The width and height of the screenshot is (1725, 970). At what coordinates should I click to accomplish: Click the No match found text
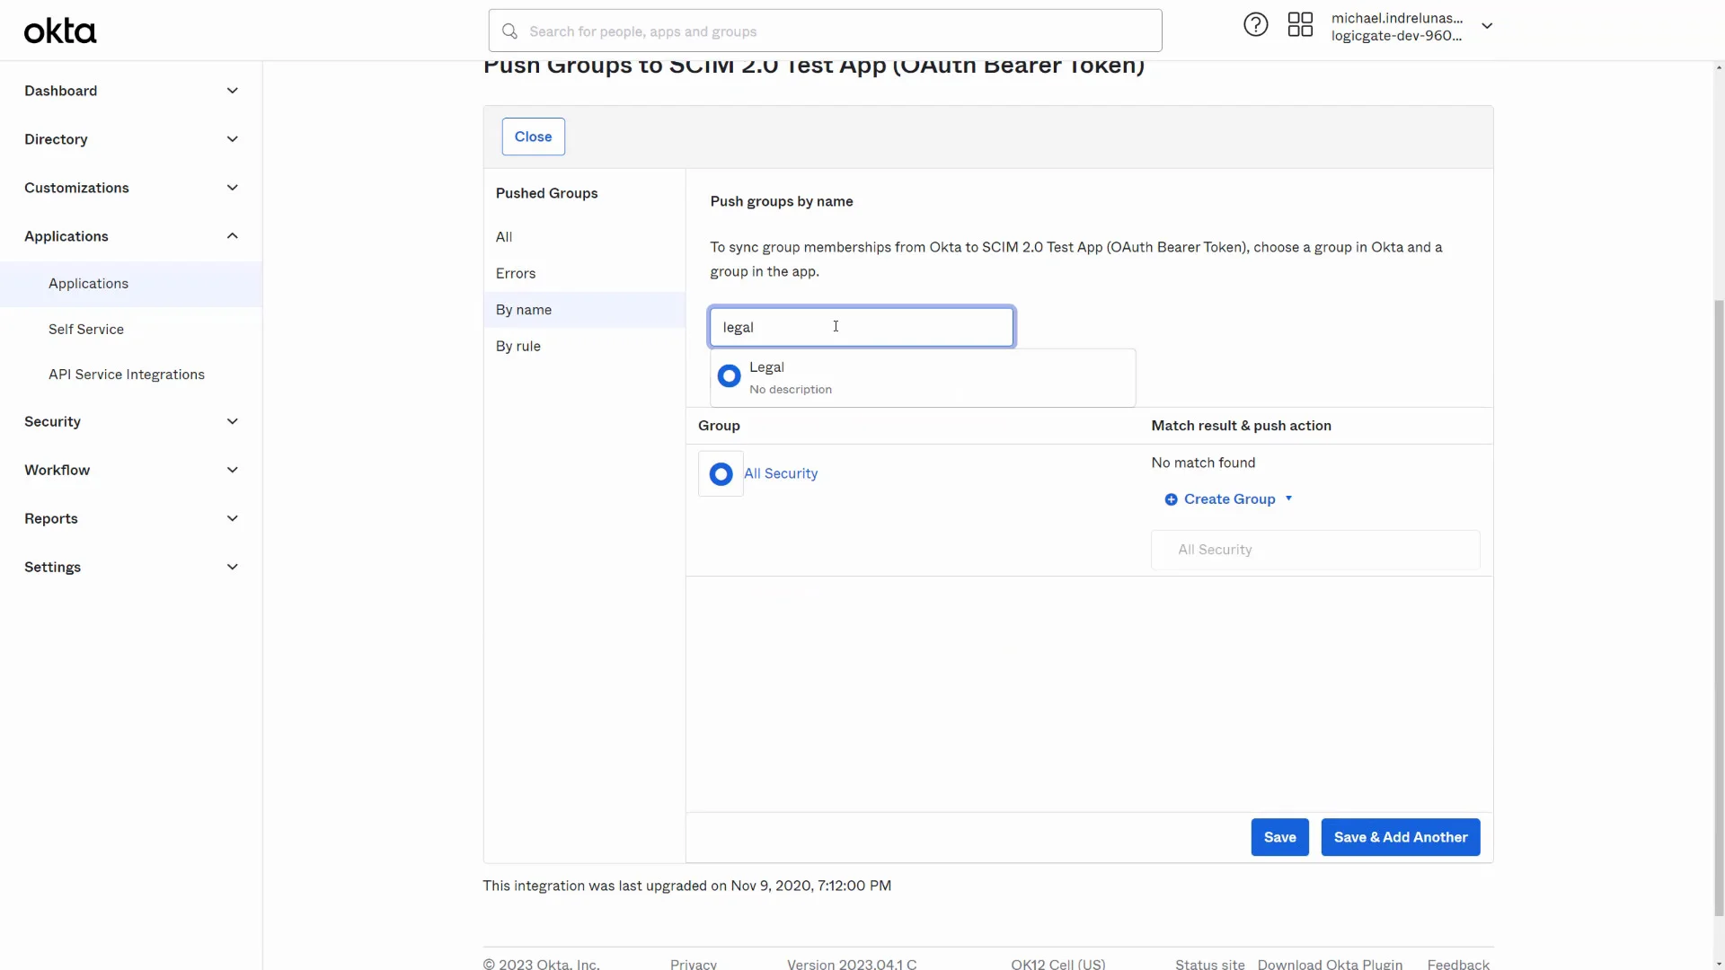1203,463
